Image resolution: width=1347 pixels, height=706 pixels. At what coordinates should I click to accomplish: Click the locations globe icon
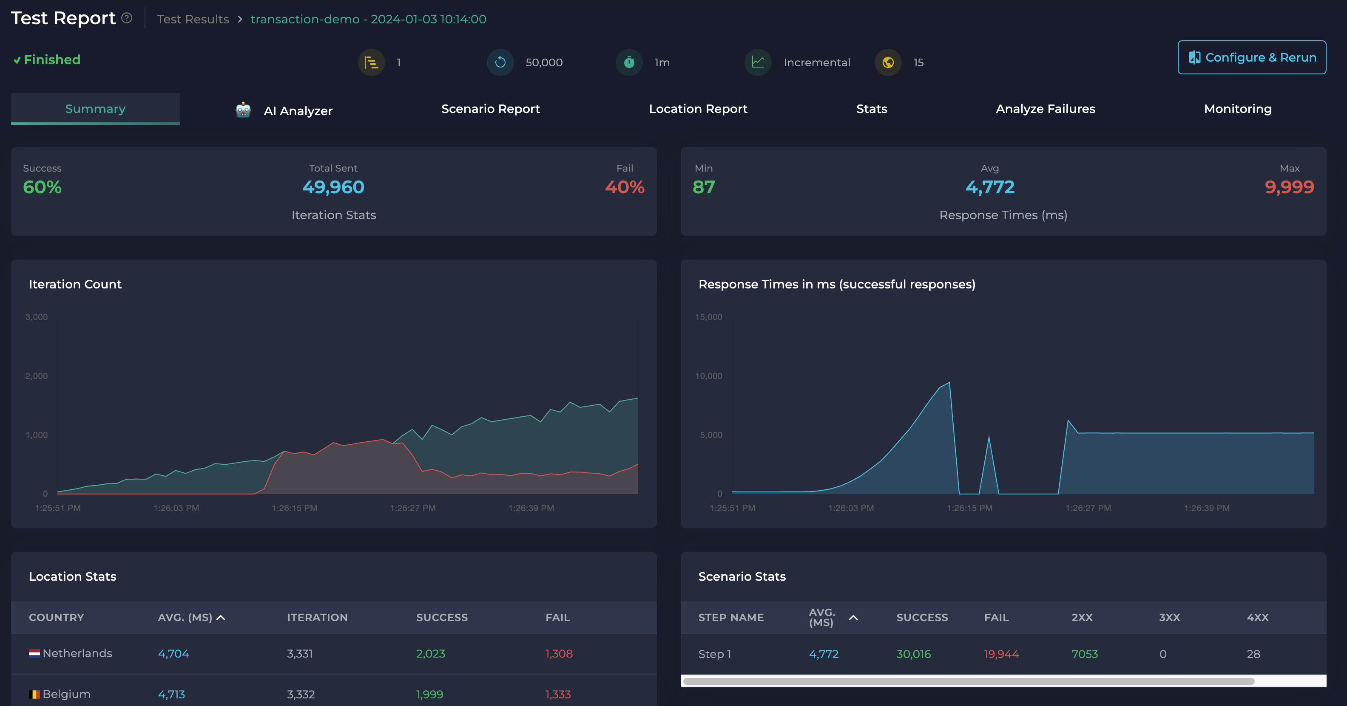click(x=888, y=63)
